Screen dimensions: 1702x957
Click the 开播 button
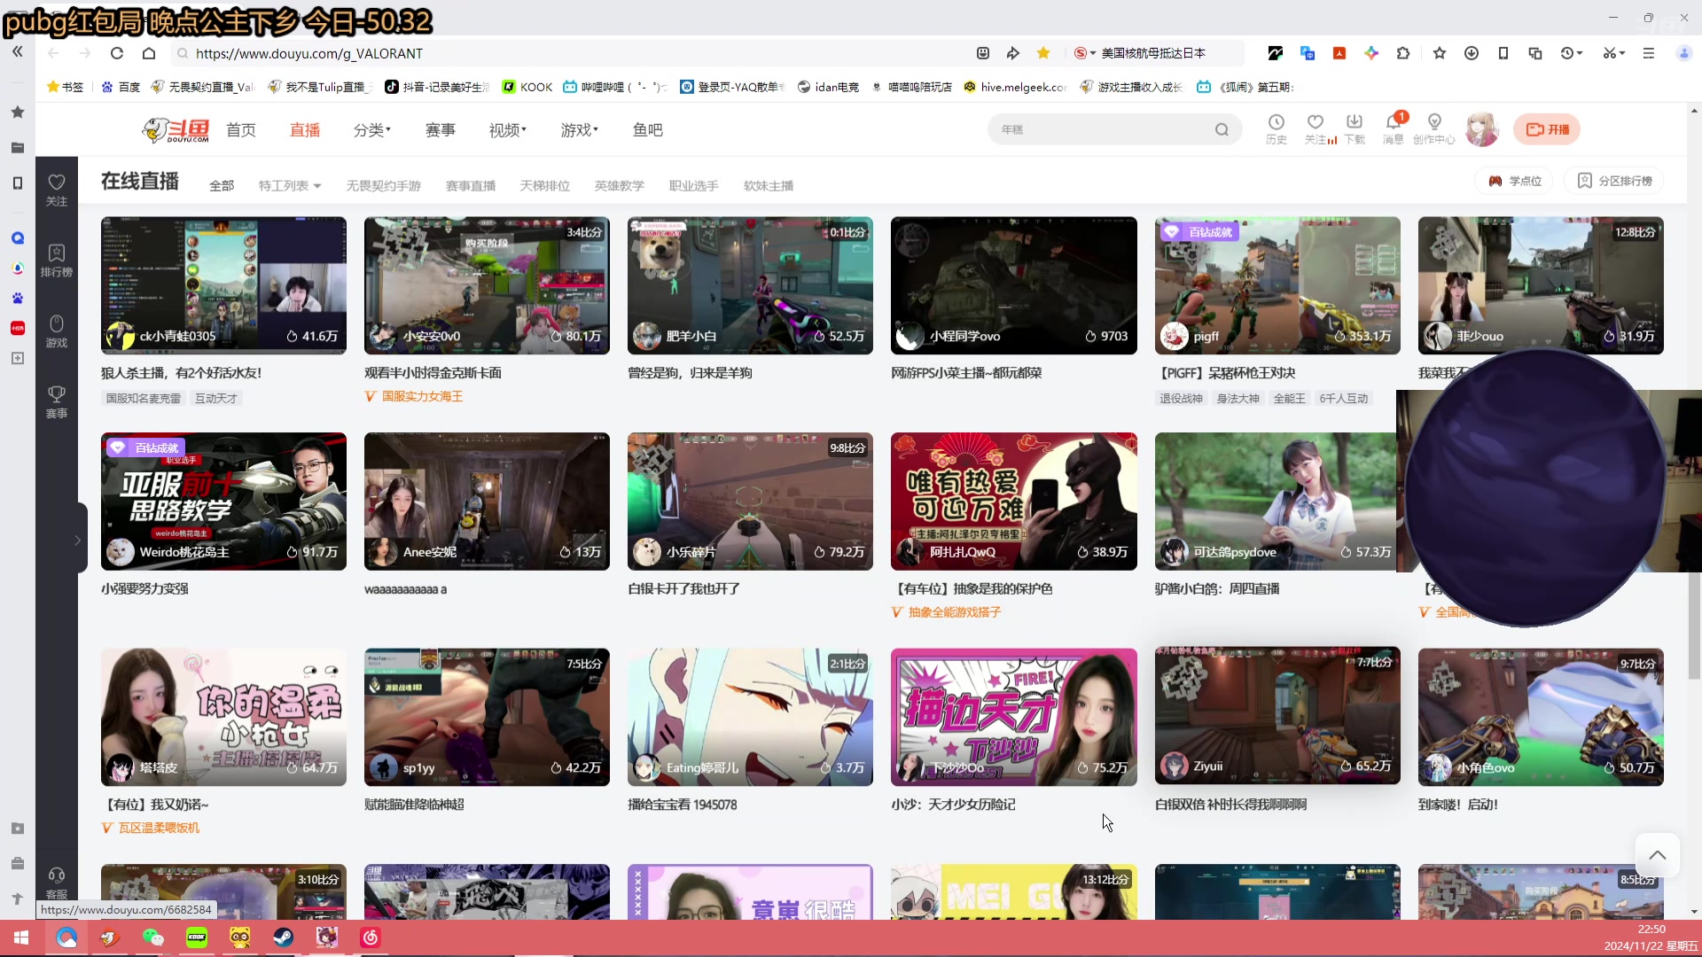tap(1547, 129)
